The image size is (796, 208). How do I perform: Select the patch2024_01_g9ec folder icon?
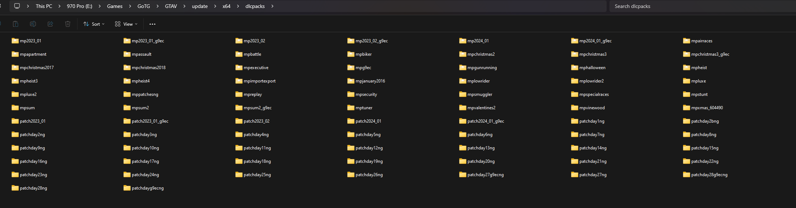(x=463, y=121)
